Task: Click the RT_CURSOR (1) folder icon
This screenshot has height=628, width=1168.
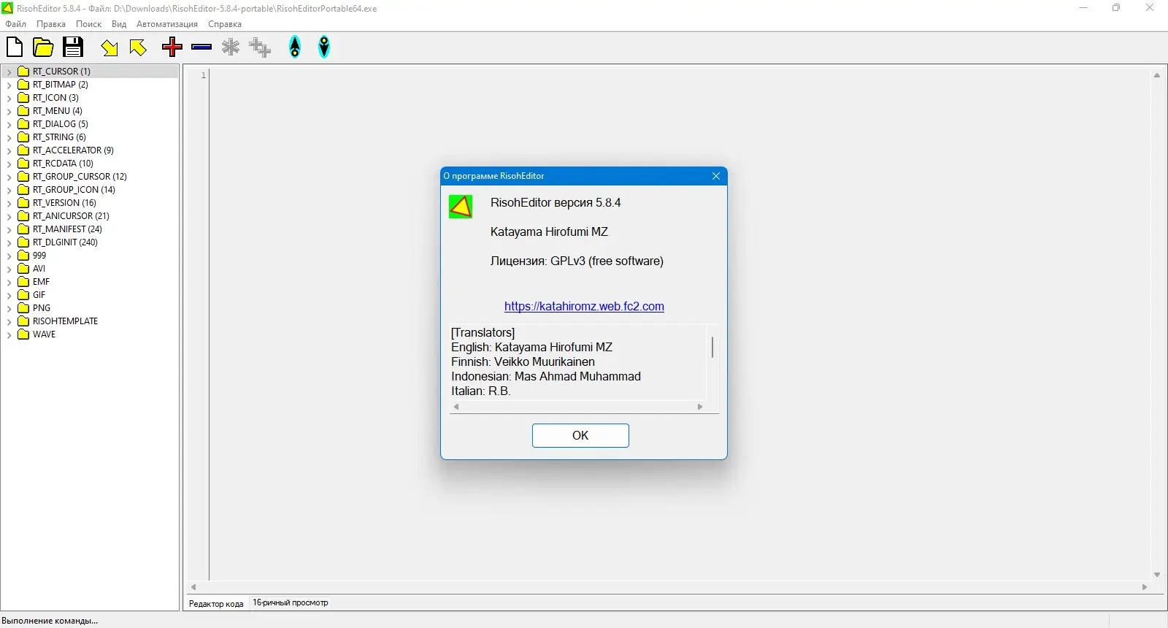Action: coord(23,72)
